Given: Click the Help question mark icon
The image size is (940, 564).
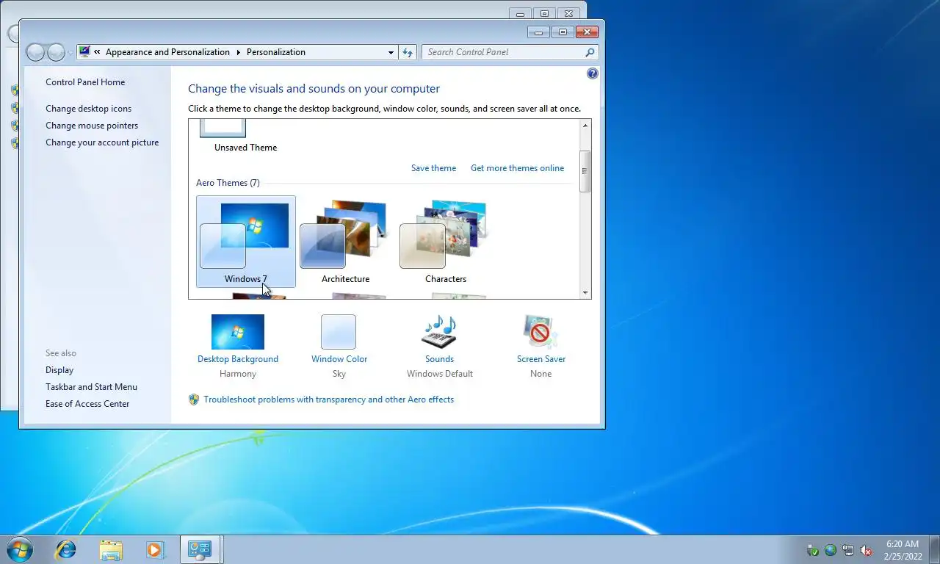Looking at the screenshot, I should [x=593, y=73].
